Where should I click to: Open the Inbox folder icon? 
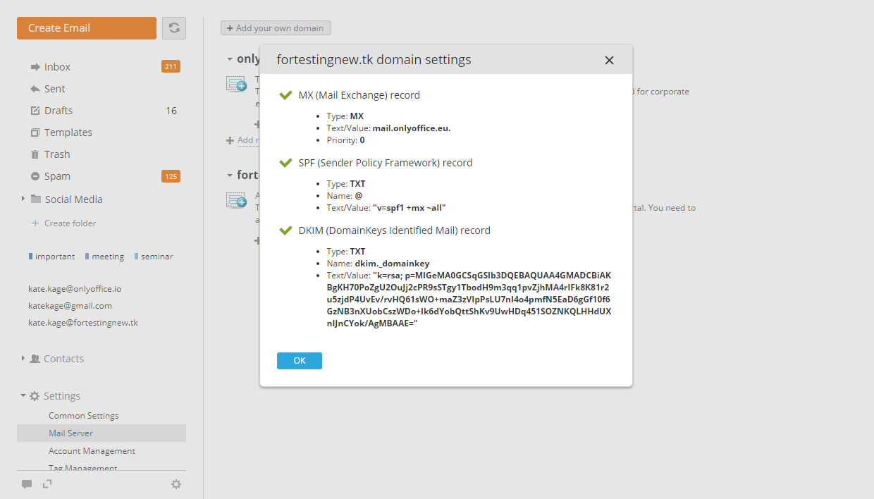tap(37, 66)
